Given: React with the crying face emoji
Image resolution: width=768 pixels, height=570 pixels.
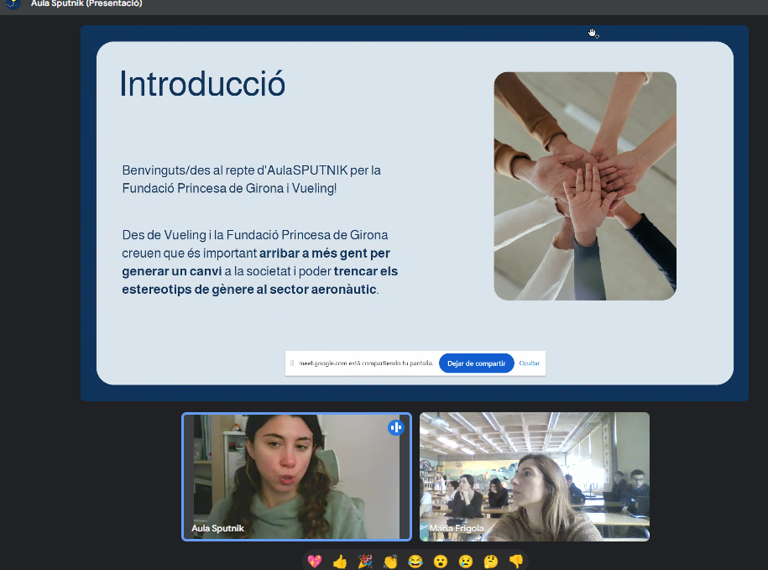Looking at the screenshot, I should pyautogui.click(x=466, y=562).
